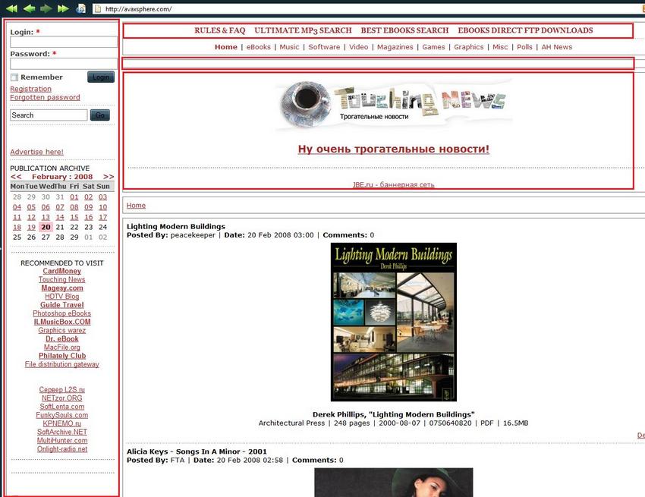Click the double-right fast-forward arrow icon
The width and height of the screenshot is (645, 497).
pos(63,8)
